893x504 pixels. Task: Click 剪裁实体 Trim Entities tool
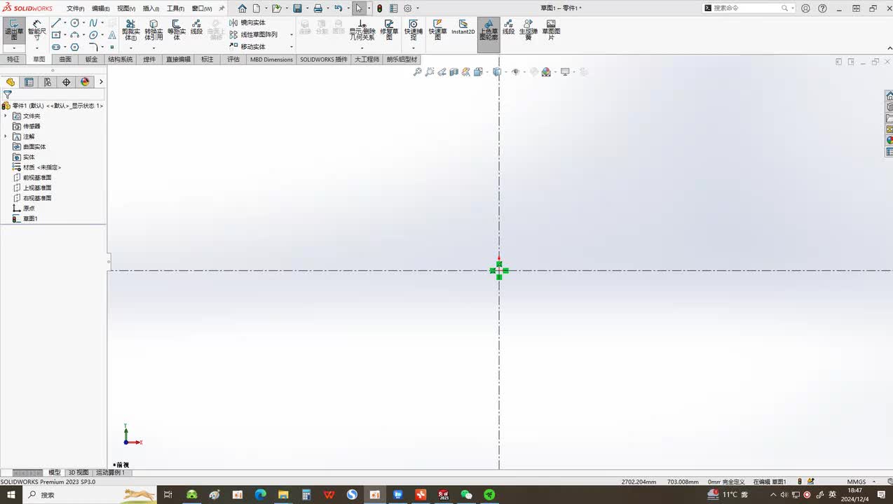pyautogui.click(x=130, y=29)
